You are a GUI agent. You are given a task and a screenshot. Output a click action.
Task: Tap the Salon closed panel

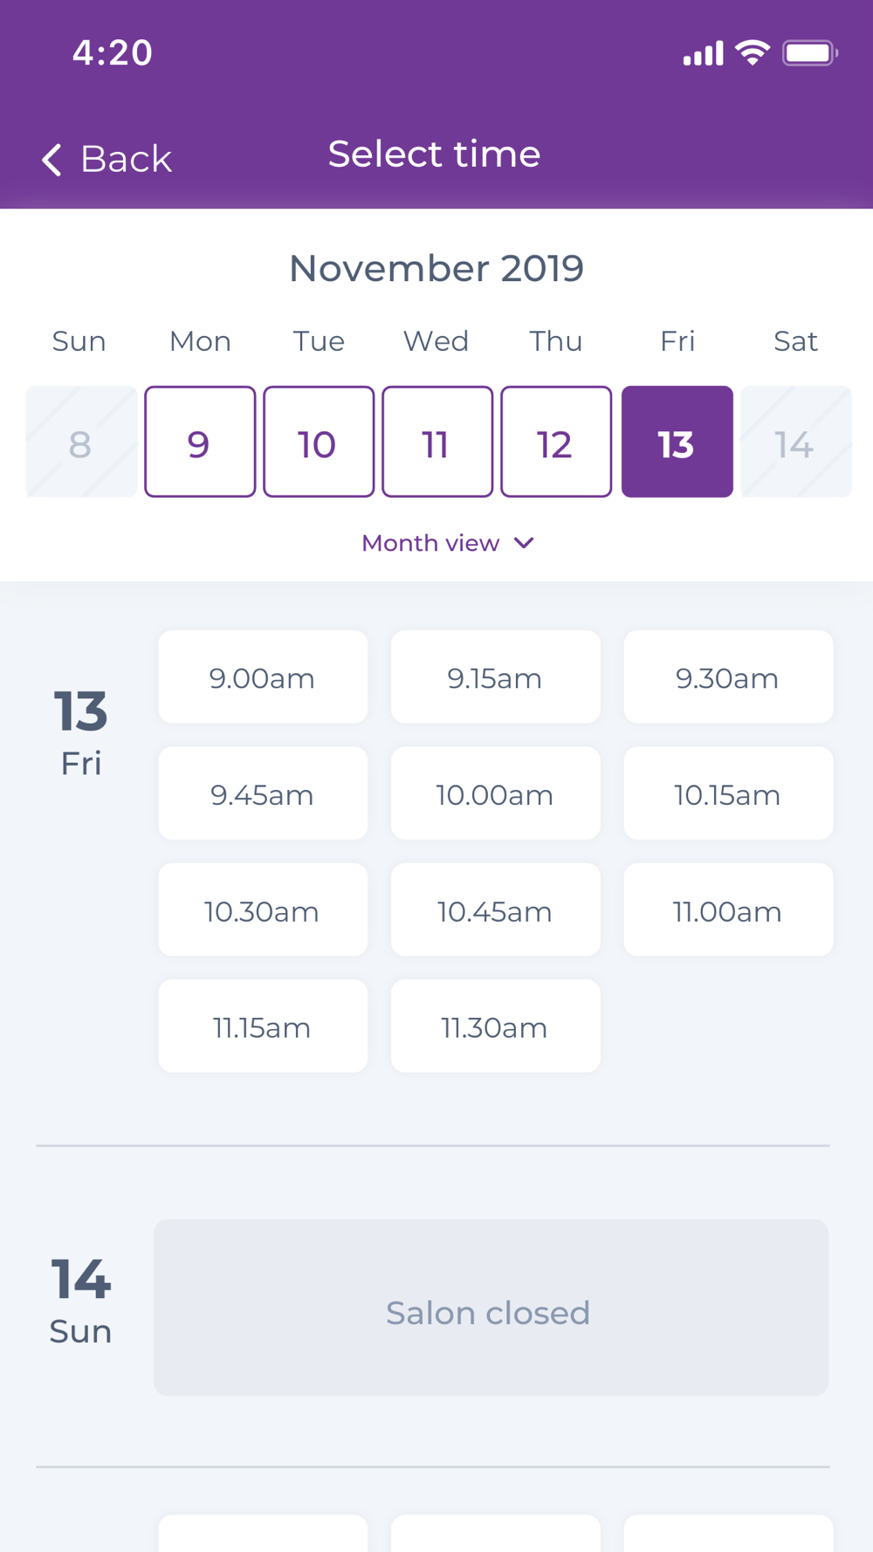491,1308
